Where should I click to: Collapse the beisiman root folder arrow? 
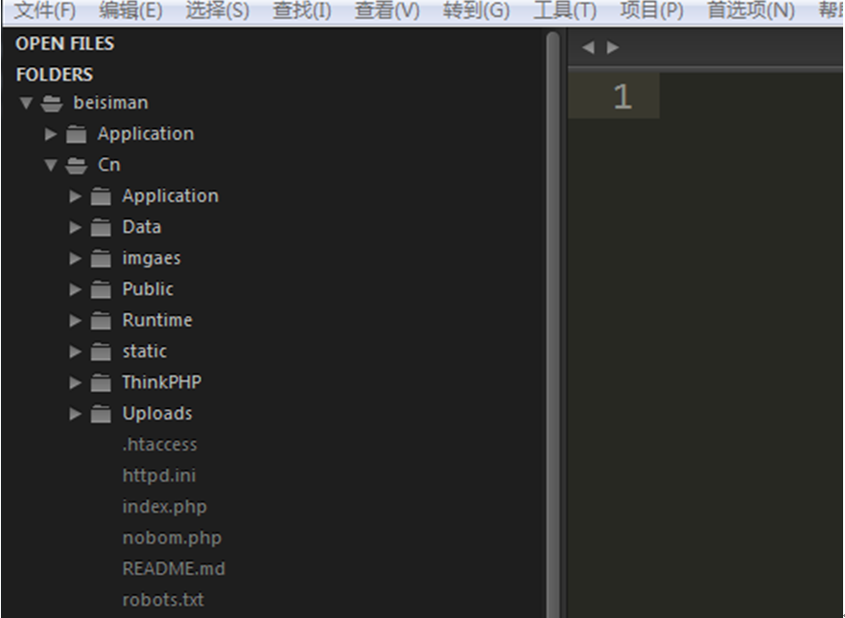26,103
